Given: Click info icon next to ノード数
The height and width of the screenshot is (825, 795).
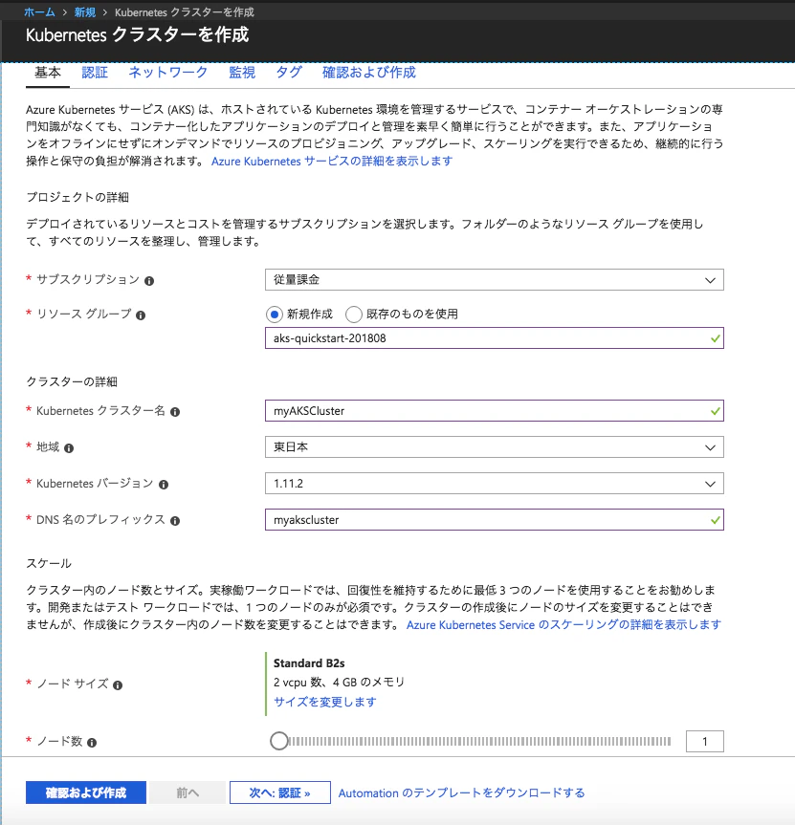Looking at the screenshot, I should (x=92, y=743).
